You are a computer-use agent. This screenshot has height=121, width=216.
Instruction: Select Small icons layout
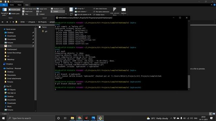[x=27, y=11]
